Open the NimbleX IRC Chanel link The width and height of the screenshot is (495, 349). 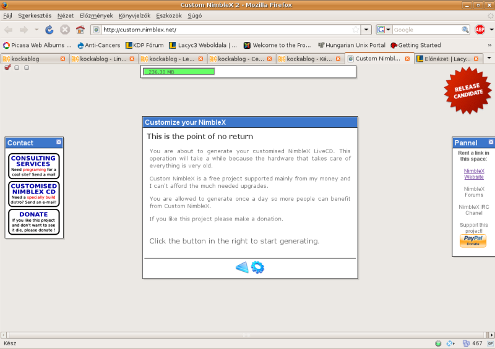pos(474,209)
